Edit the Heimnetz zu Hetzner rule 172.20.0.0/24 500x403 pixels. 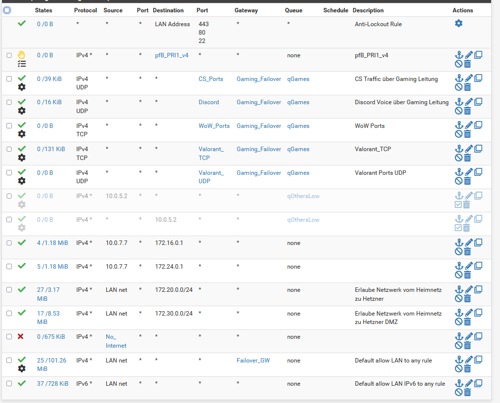[468, 289]
